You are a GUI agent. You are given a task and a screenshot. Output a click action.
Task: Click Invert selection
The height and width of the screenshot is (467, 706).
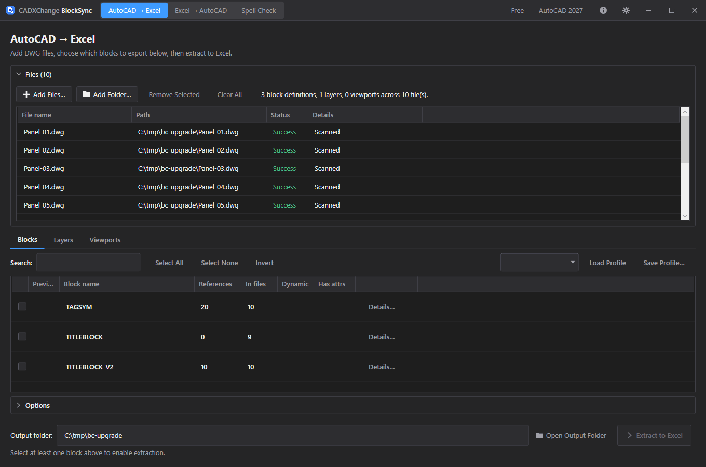[x=265, y=263]
